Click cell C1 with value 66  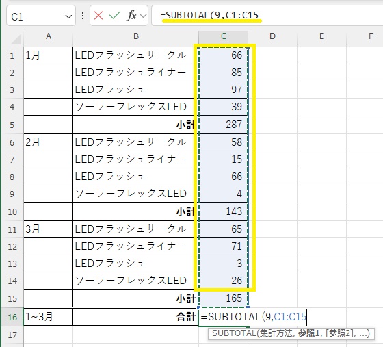(x=223, y=55)
